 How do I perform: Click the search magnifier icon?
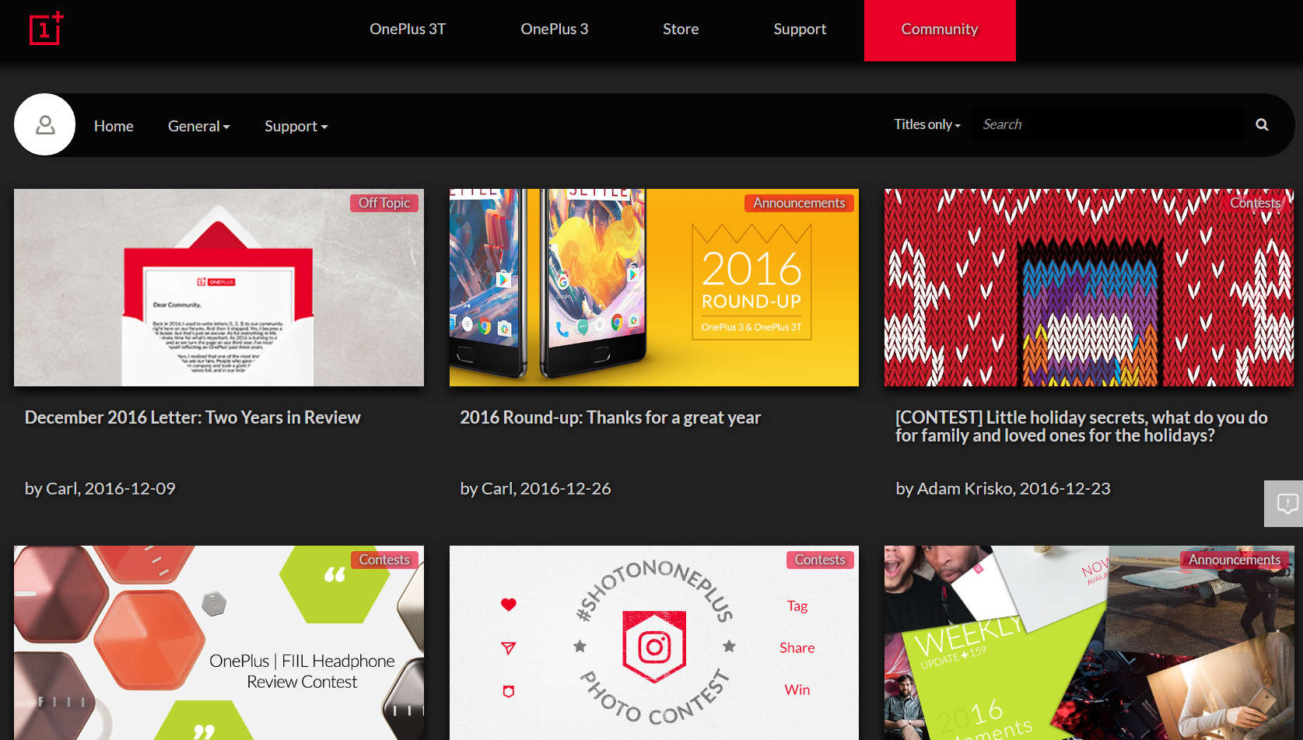point(1262,124)
